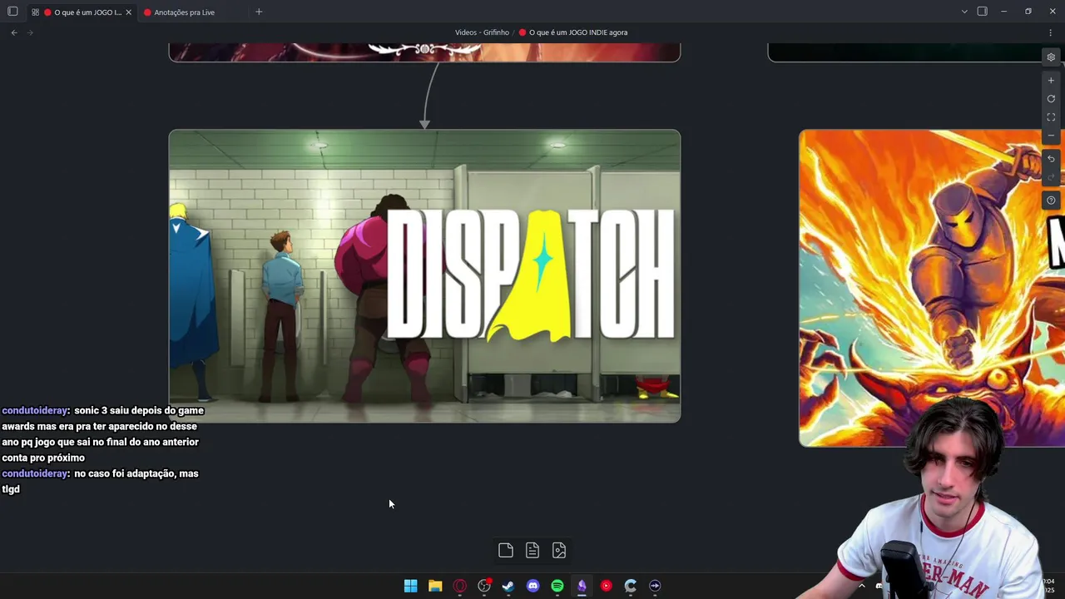Viewport: 1065px width, 599px height.
Task: Select 'O que é um JOGO I...' tab
Action: pos(82,12)
